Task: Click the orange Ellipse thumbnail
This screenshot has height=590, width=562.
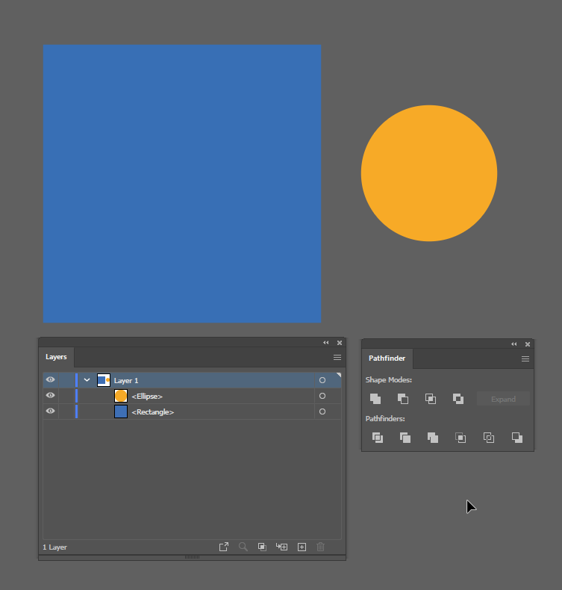Action: (121, 396)
